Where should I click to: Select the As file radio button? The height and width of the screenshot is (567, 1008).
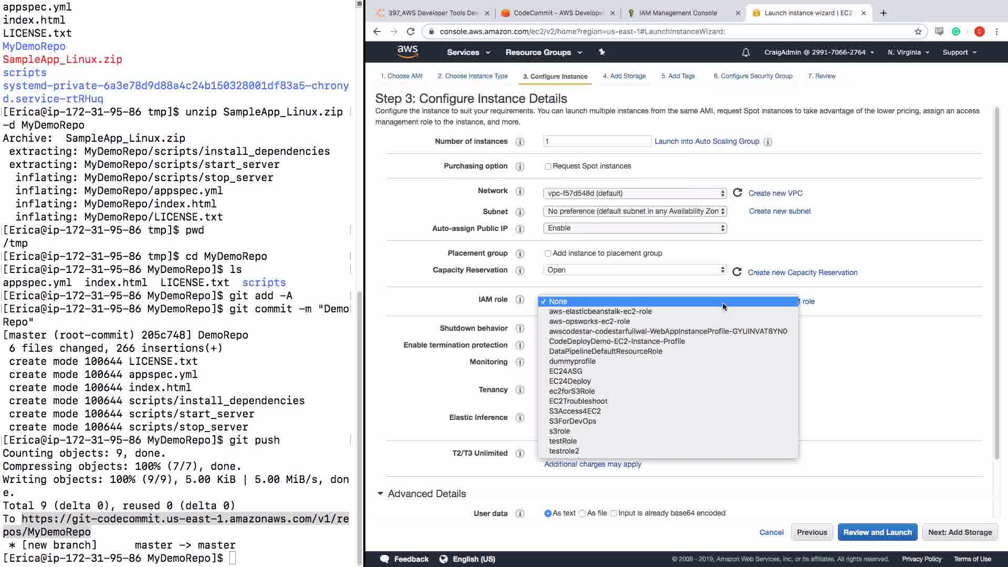coord(582,513)
